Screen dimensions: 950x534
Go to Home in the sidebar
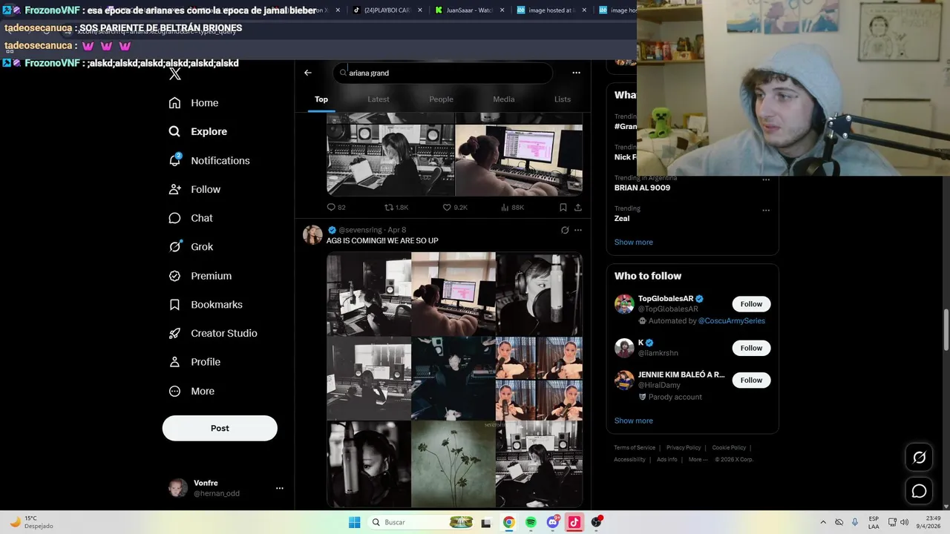pos(194,103)
